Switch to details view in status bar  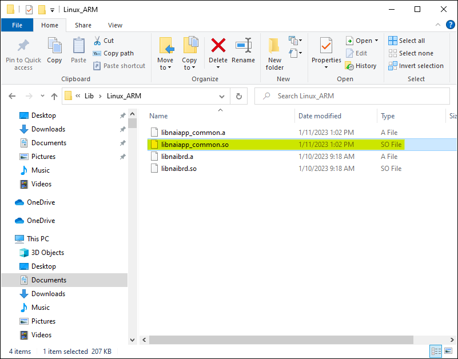point(436,351)
